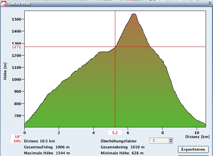This screenshot has height=156, width=213.
Task: Click the Gesamtaufstieg 1006 m readout
Action: point(47,147)
